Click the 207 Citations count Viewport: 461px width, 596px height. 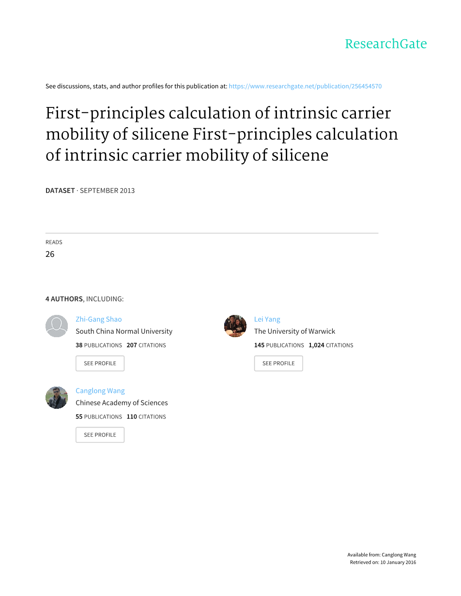click(146, 345)
